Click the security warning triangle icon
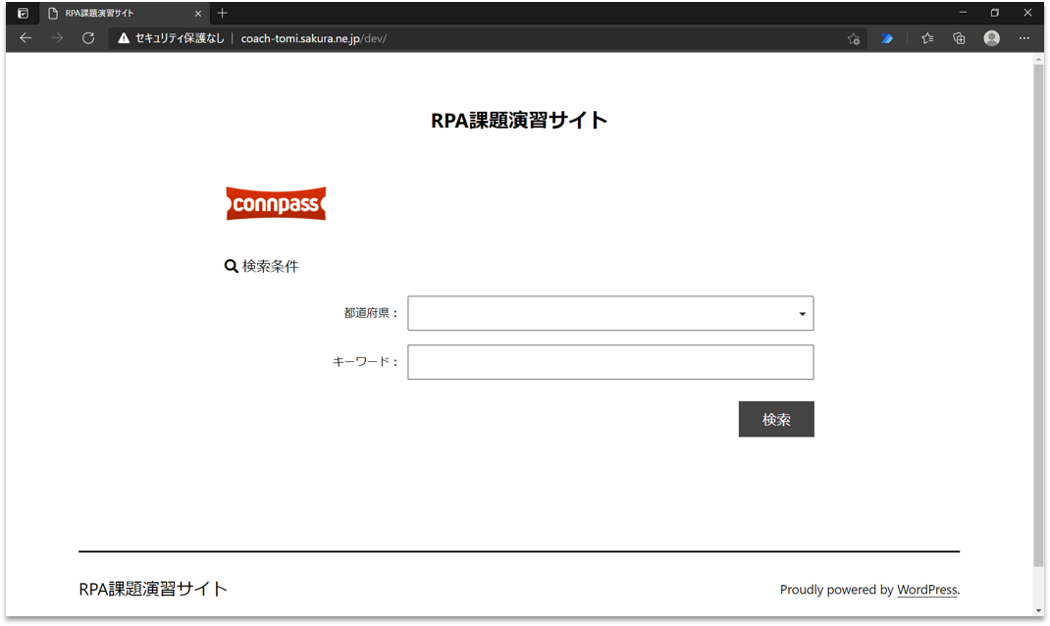1050x626 pixels. tap(124, 38)
